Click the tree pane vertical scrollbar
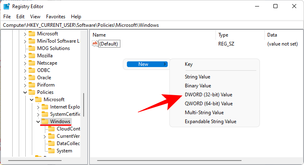Viewport: 304px width, 165px height. 84,105
